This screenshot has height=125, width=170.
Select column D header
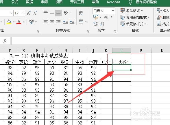10,51
